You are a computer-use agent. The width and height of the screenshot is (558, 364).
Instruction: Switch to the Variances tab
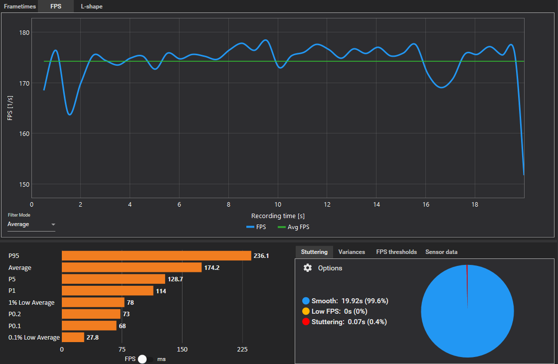[x=352, y=252]
